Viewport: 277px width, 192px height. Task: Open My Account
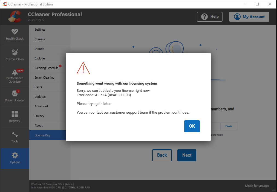[249, 17]
